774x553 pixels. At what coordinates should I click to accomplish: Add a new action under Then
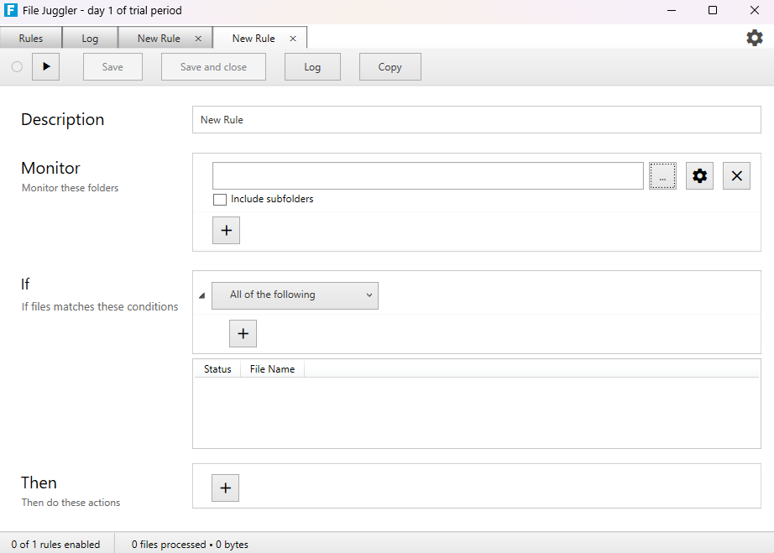[225, 488]
